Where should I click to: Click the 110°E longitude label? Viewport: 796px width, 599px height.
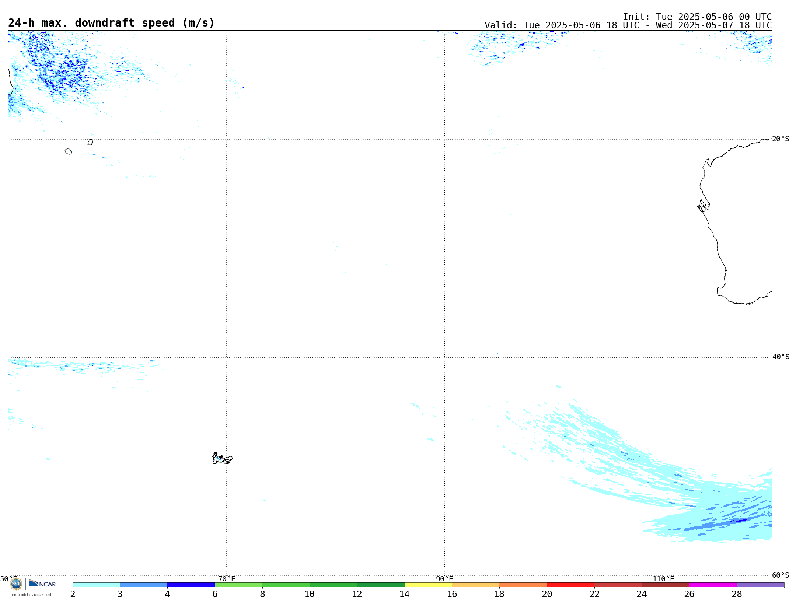[663, 579]
